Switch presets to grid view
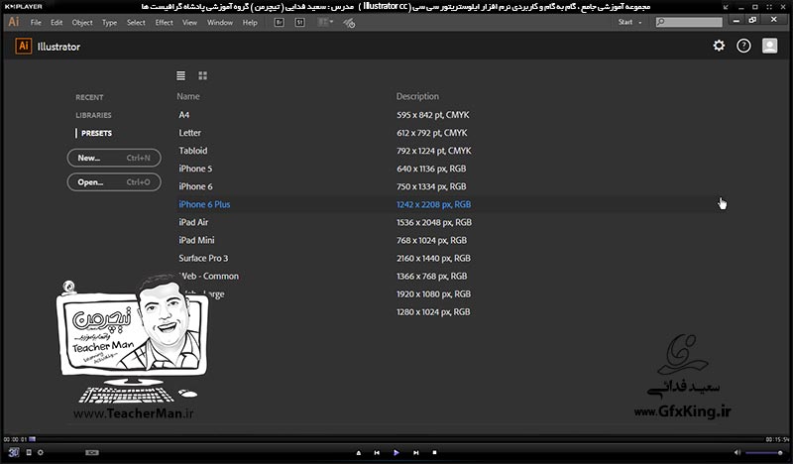The image size is (793, 464). click(x=203, y=75)
